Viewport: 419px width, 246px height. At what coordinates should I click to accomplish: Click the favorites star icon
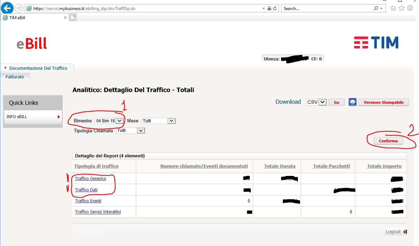[x=401, y=8]
